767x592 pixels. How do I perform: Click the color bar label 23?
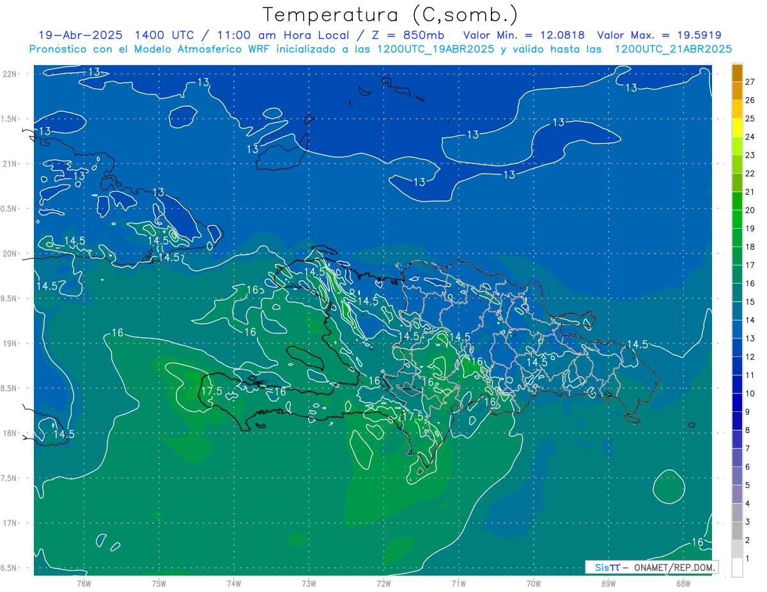click(x=750, y=155)
